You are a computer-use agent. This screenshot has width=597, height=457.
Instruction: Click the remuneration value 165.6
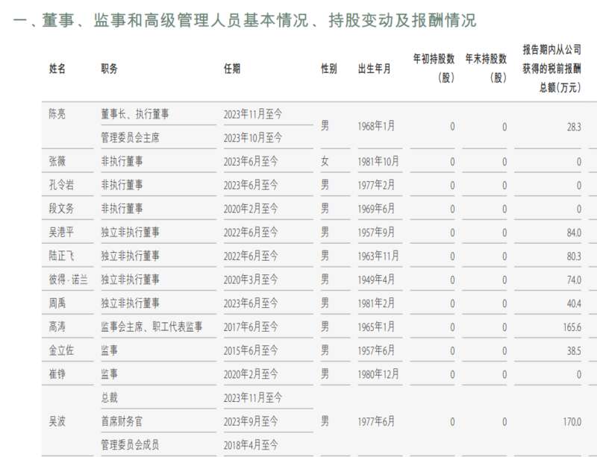572,327
